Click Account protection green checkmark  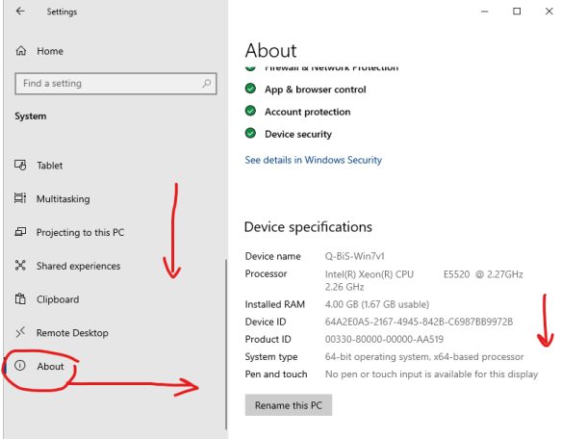(250, 111)
